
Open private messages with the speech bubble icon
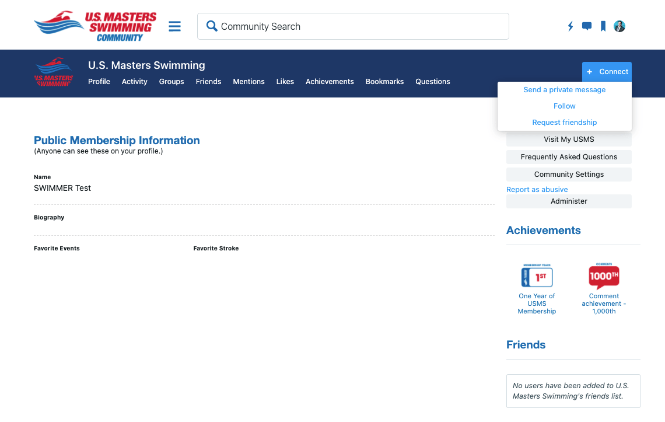(x=586, y=26)
